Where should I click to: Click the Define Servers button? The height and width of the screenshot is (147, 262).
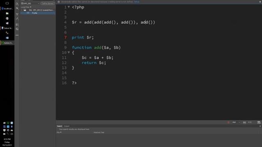click(x=48, y=3)
